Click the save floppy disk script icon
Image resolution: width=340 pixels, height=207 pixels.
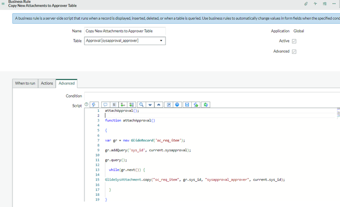tap(187, 105)
